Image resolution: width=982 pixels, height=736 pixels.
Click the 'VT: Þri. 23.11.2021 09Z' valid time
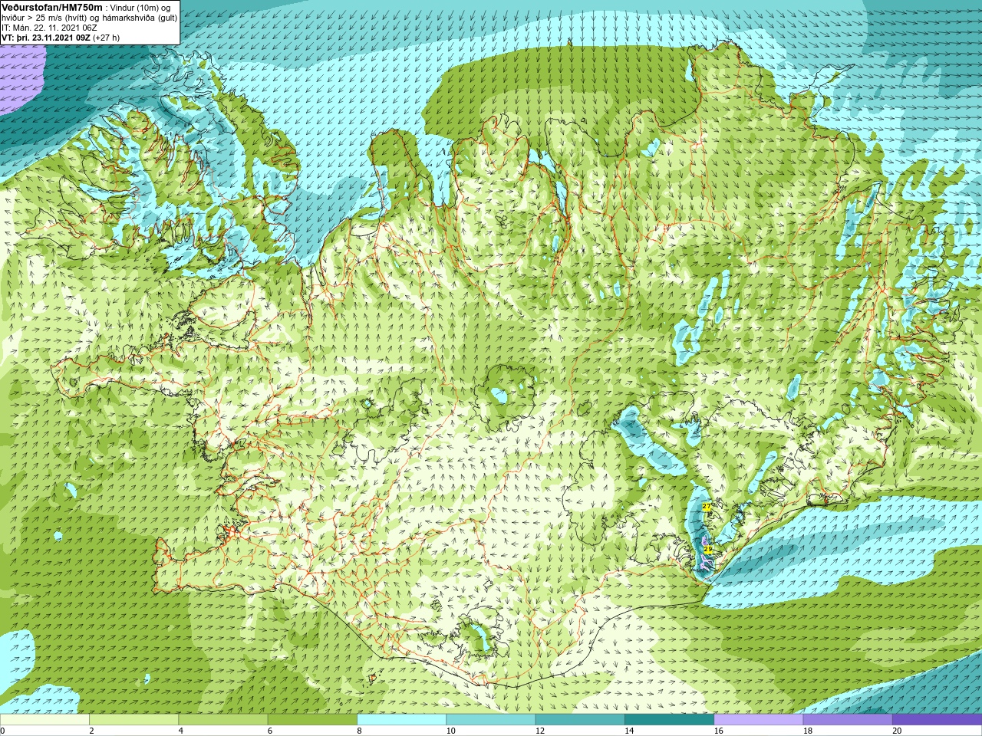point(45,38)
